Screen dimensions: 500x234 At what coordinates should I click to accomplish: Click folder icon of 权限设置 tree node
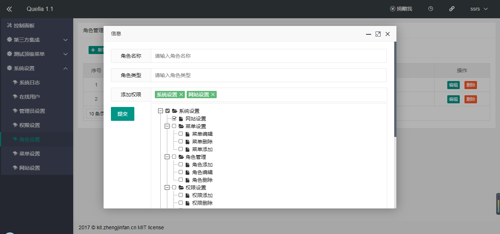coord(181,188)
